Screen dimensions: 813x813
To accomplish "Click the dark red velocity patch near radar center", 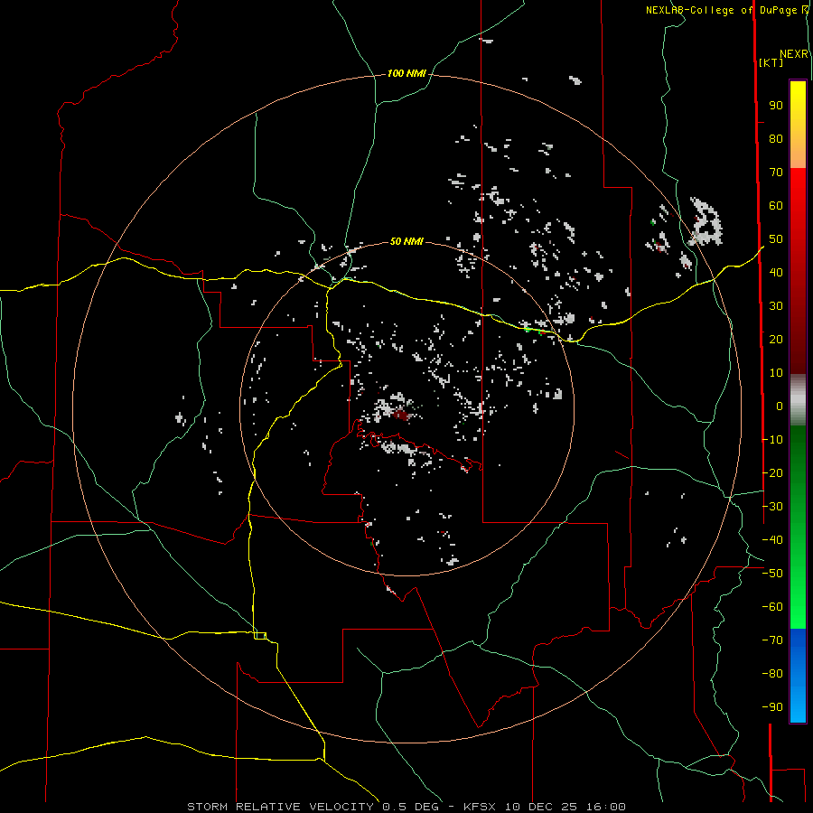I will tap(401, 415).
